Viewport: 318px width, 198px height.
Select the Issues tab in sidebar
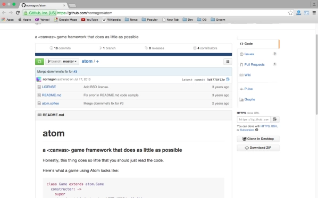[x=258, y=54]
